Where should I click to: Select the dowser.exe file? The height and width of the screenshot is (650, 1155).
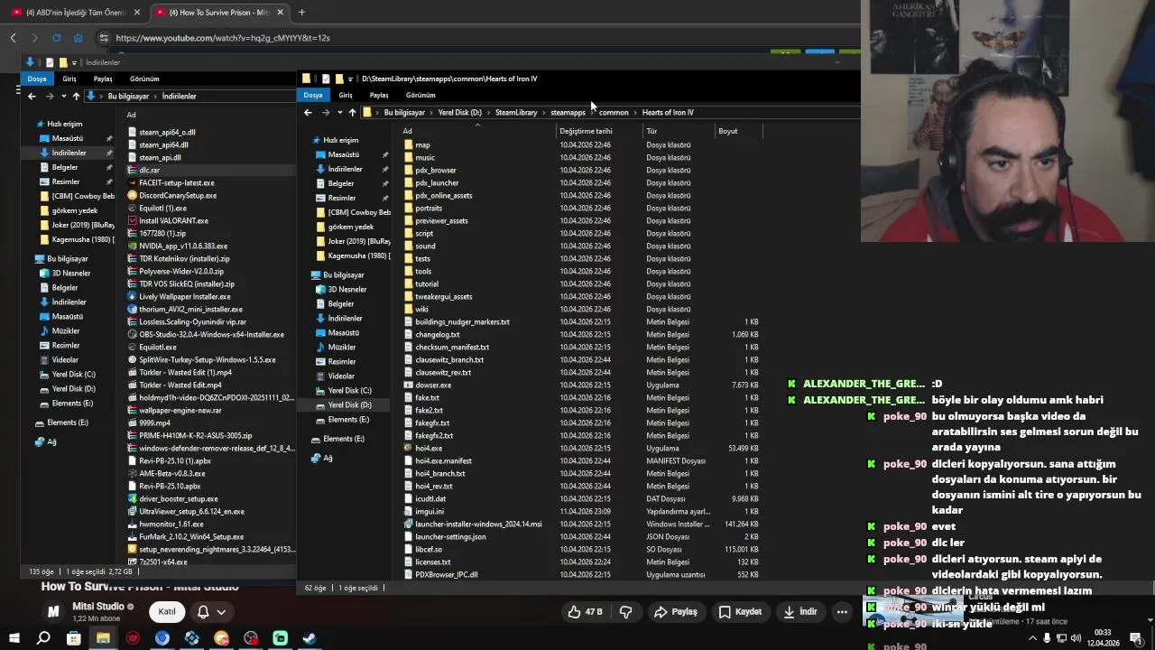tap(433, 385)
